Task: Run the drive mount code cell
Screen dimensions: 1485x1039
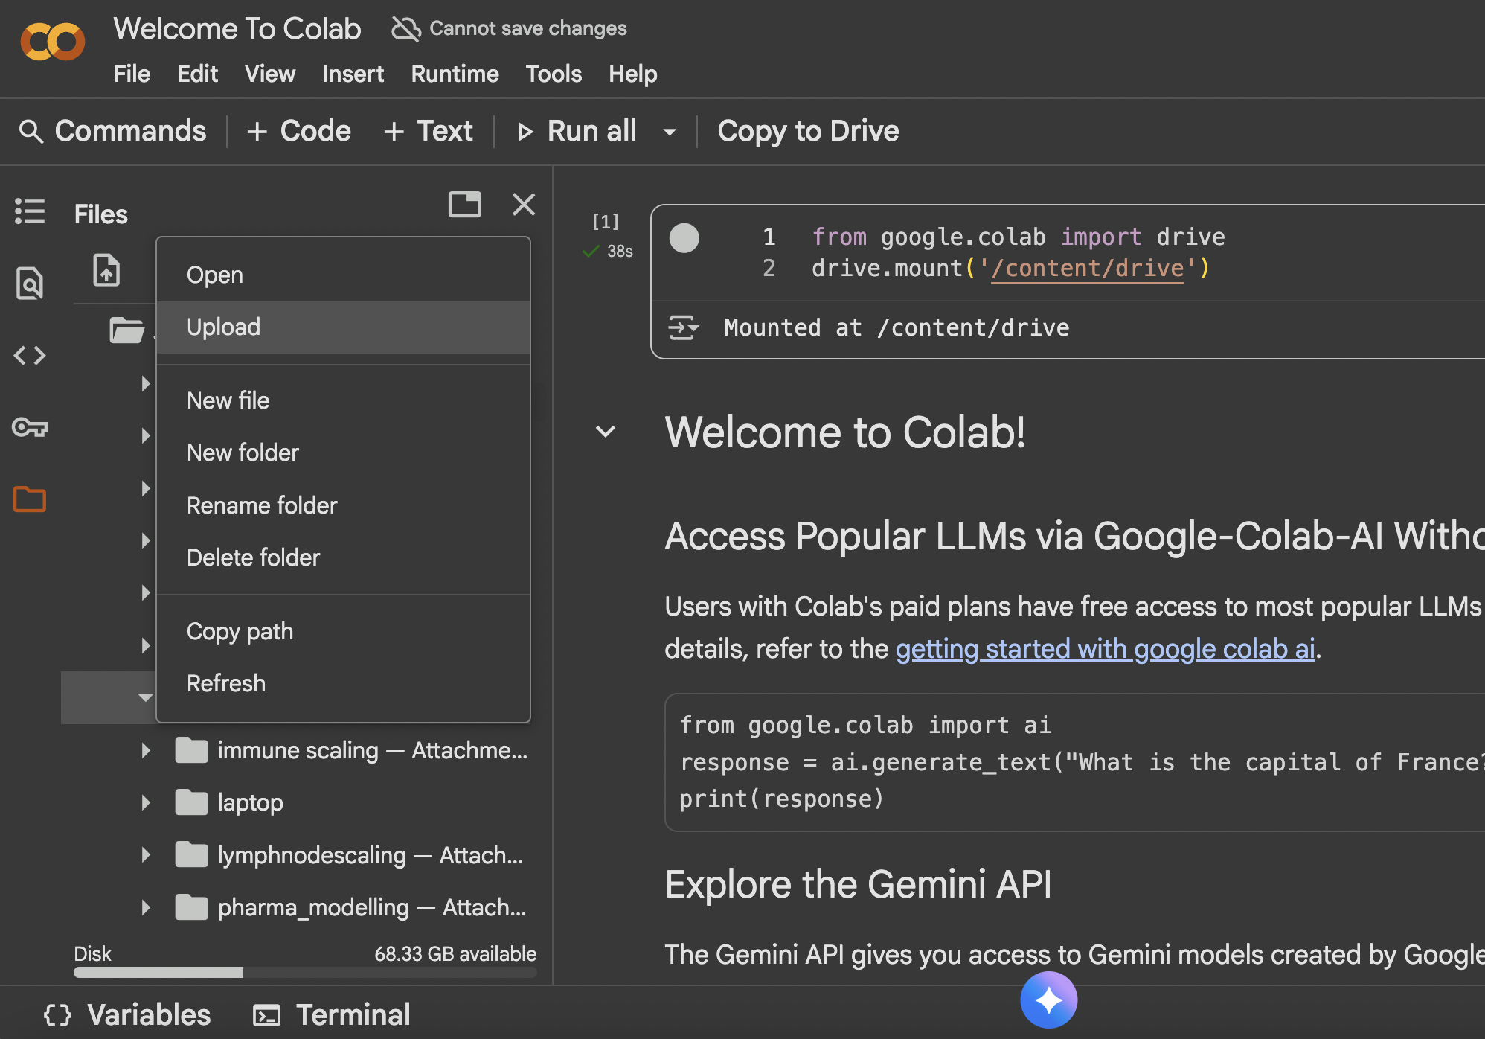Action: tap(684, 238)
